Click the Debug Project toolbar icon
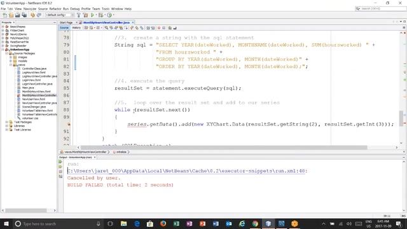This screenshot has width=407, height=229. tap(100, 15)
